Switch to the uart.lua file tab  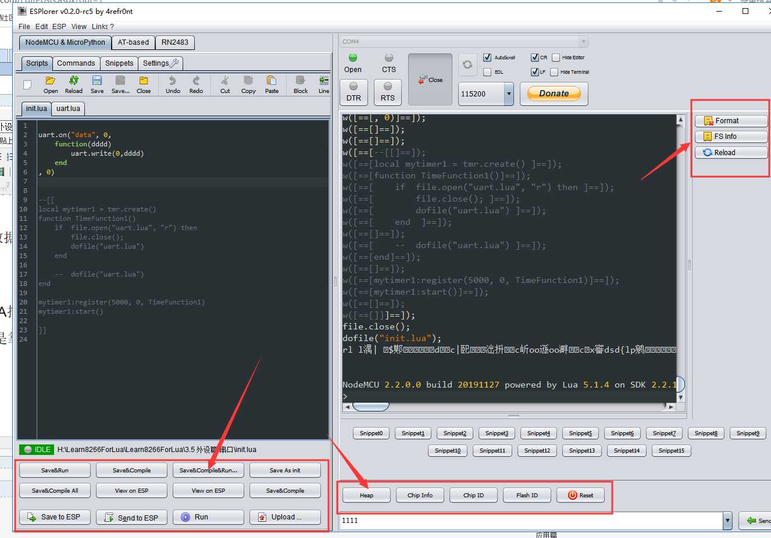69,109
